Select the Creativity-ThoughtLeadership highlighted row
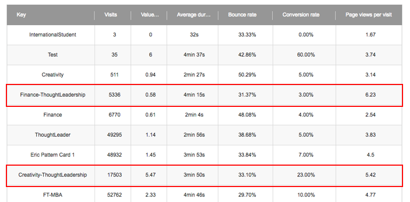This screenshot has width=410, height=202. (x=204, y=175)
